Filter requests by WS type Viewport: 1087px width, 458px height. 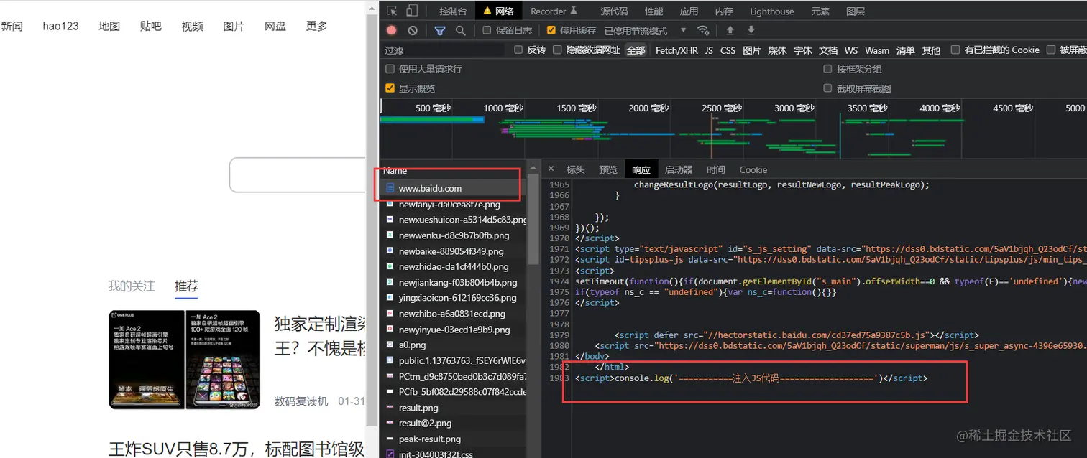(x=850, y=50)
